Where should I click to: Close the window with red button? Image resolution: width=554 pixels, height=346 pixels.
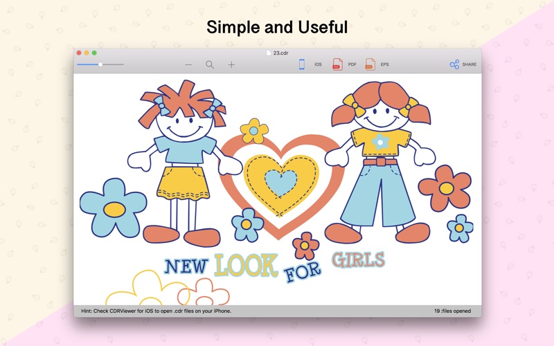tap(79, 53)
